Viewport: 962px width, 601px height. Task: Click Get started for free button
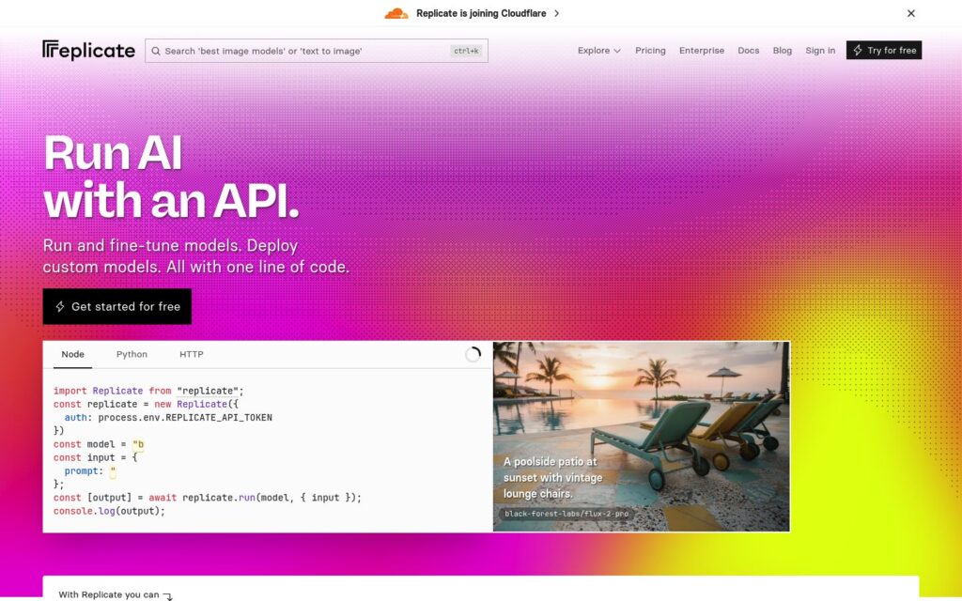(117, 307)
